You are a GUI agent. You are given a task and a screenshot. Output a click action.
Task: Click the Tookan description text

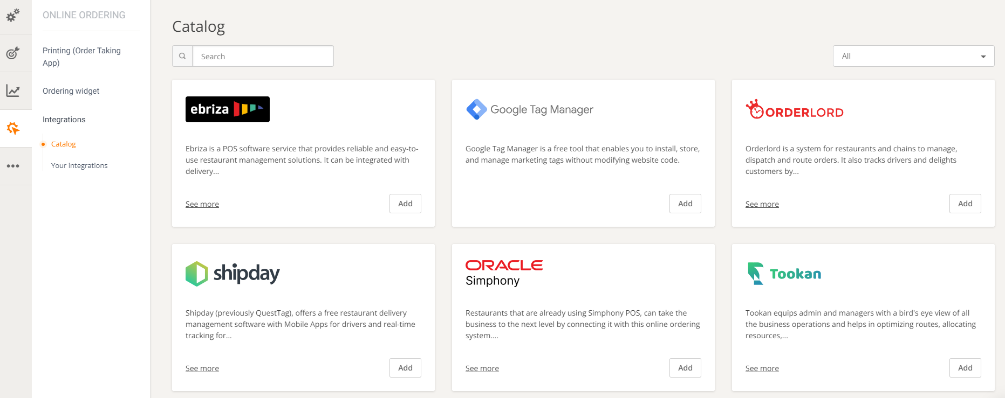pyautogui.click(x=861, y=324)
